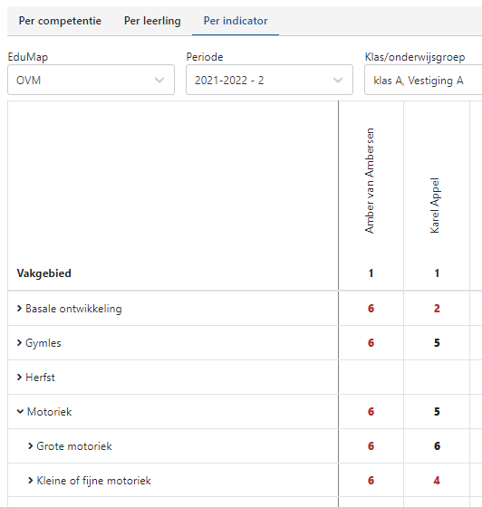Switch to the Per leerling tab
This screenshot has width=482, height=507.
point(152,21)
